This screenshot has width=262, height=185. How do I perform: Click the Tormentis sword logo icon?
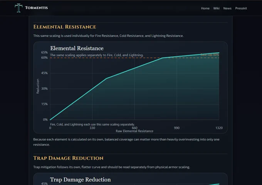coord(18,8)
